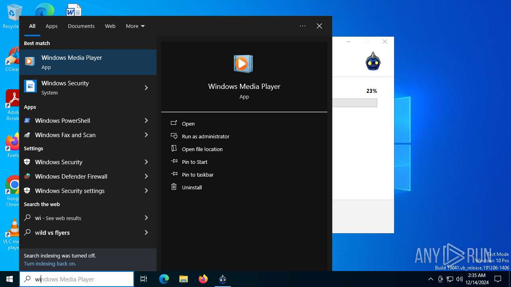Click the taskbar search input field
The image size is (511, 287).
pyautogui.click(x=77, y=279)
